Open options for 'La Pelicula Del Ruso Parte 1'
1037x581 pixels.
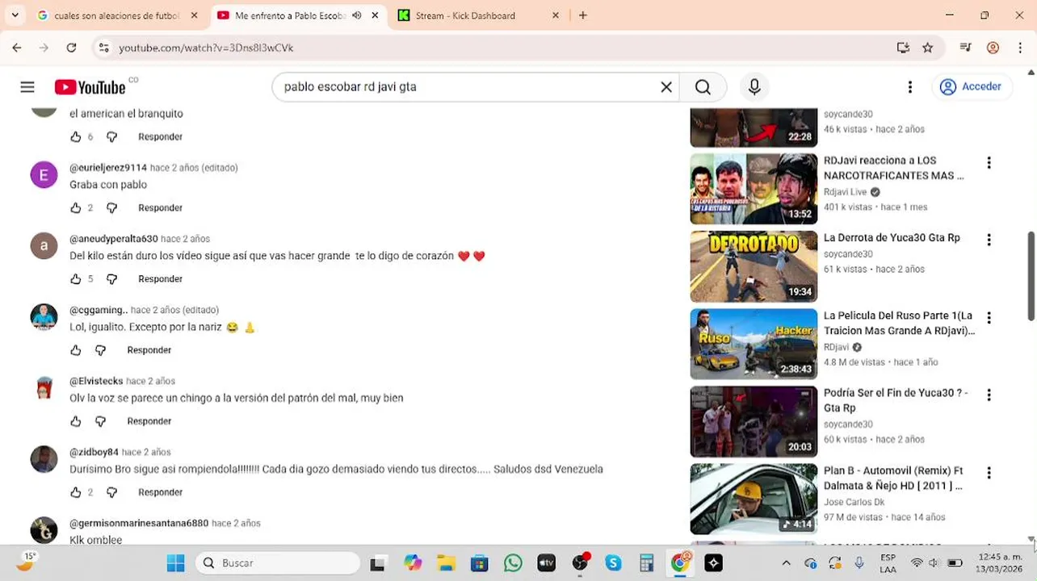click(989, 318)
